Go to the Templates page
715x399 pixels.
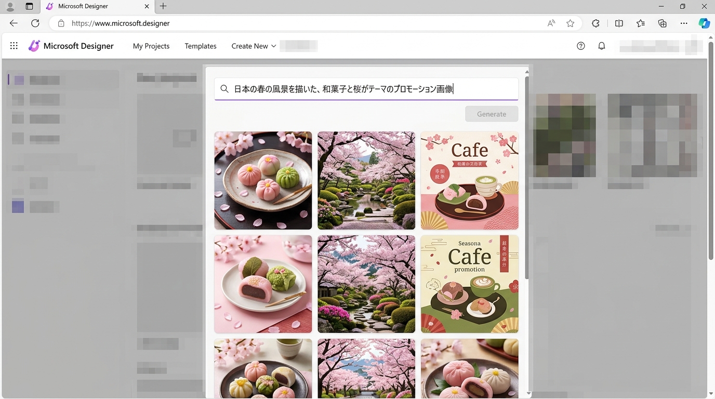coord(201,46)
